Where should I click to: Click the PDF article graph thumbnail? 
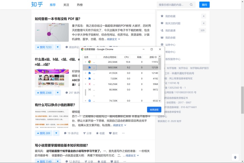[52, 32]
